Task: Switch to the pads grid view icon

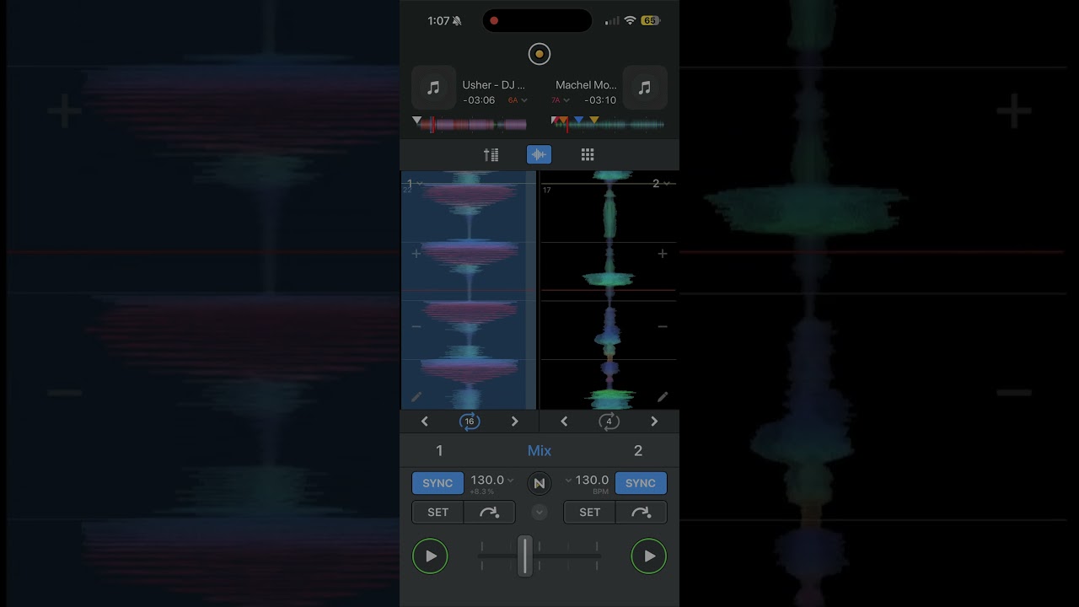Action: [588, 154]
